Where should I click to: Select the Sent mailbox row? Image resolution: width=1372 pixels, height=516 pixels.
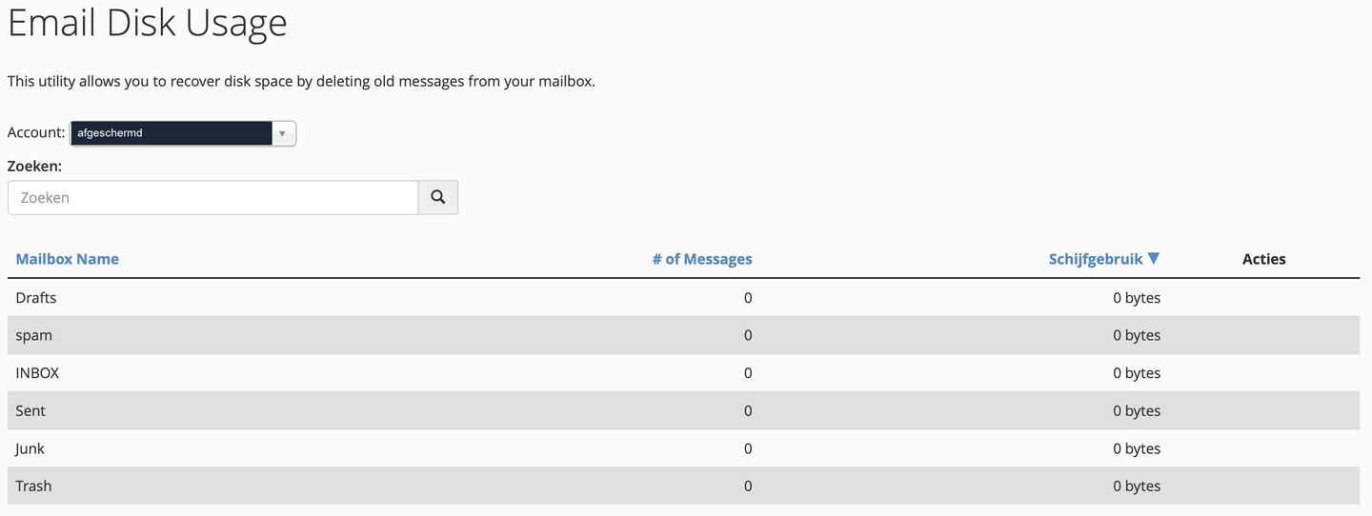click(684, 410)
